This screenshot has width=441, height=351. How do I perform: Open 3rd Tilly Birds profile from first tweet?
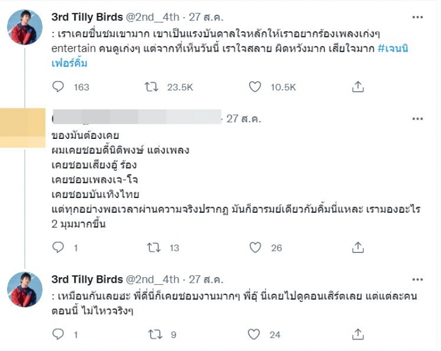tap(87, 17)
